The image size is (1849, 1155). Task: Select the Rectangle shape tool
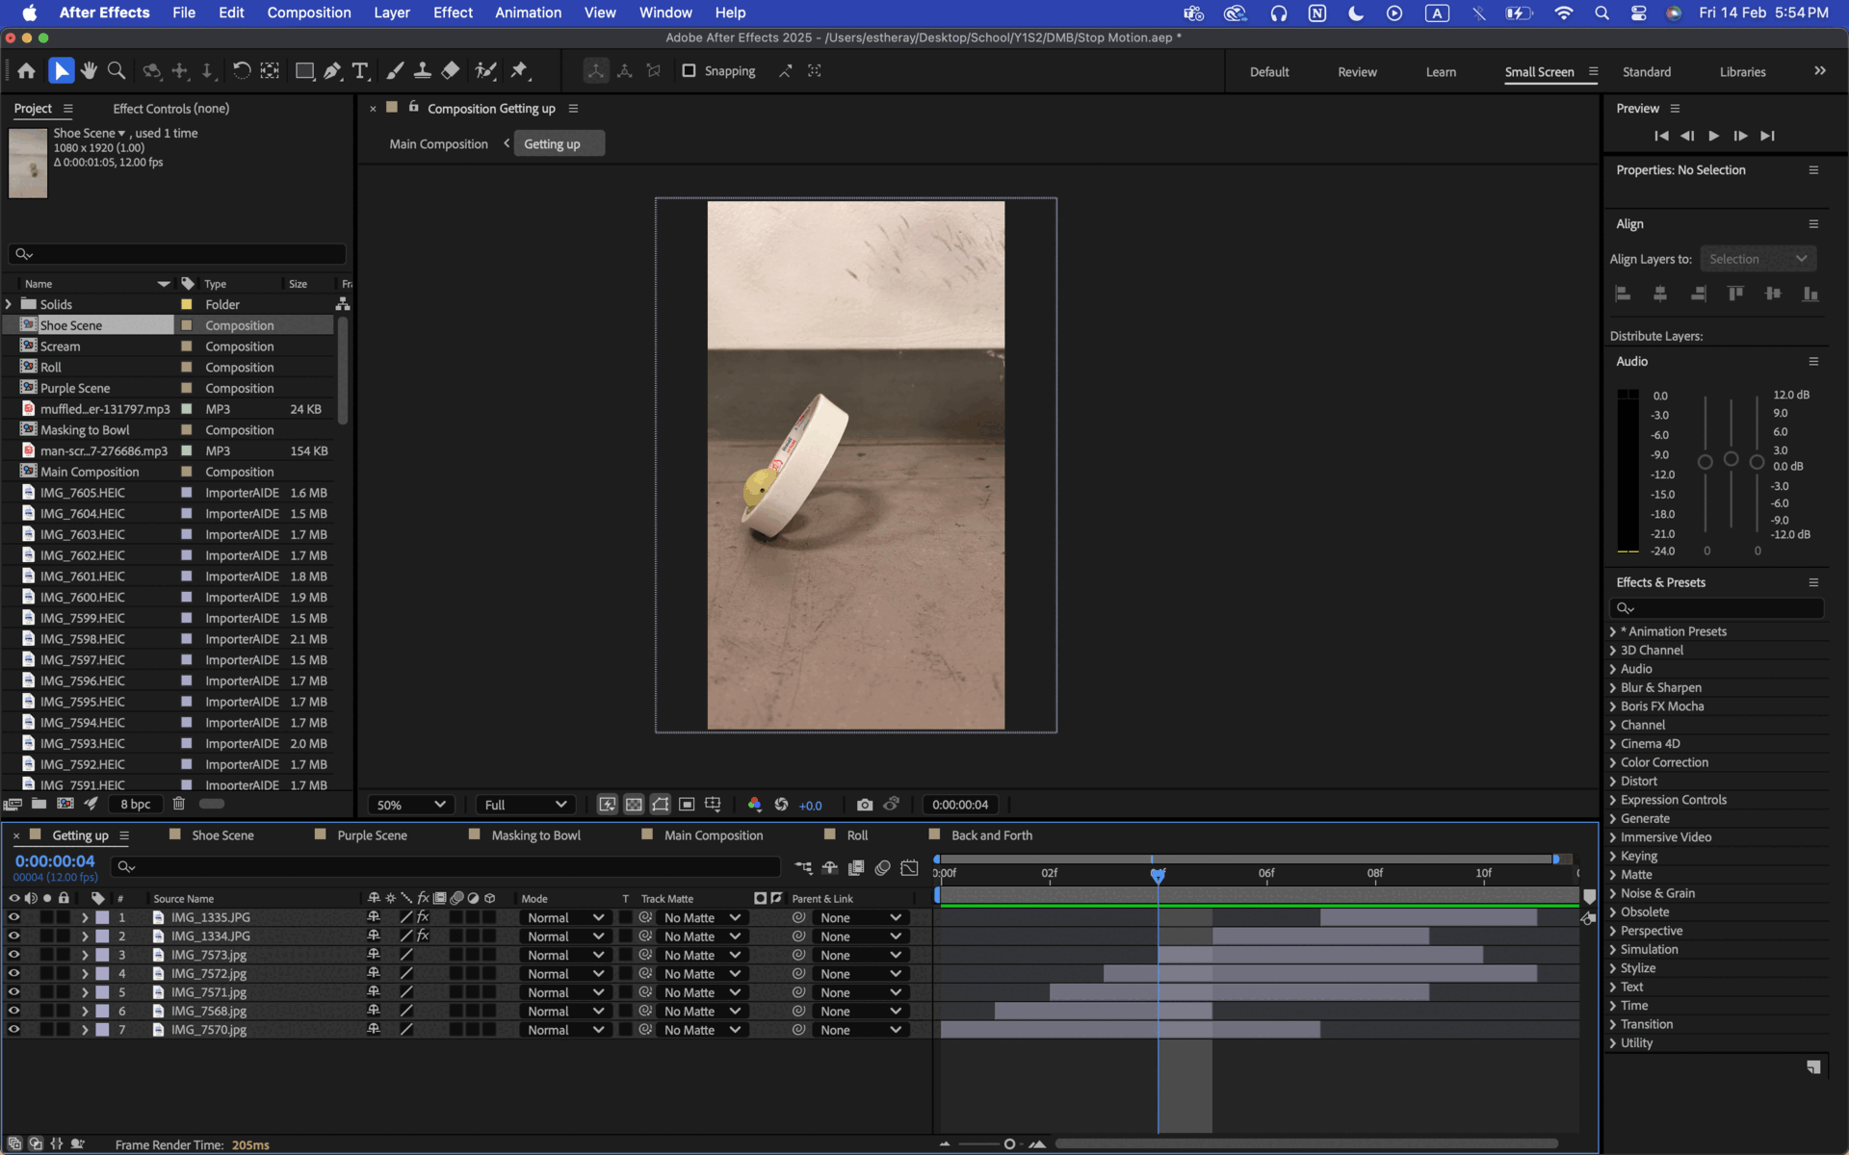point(304,71)
